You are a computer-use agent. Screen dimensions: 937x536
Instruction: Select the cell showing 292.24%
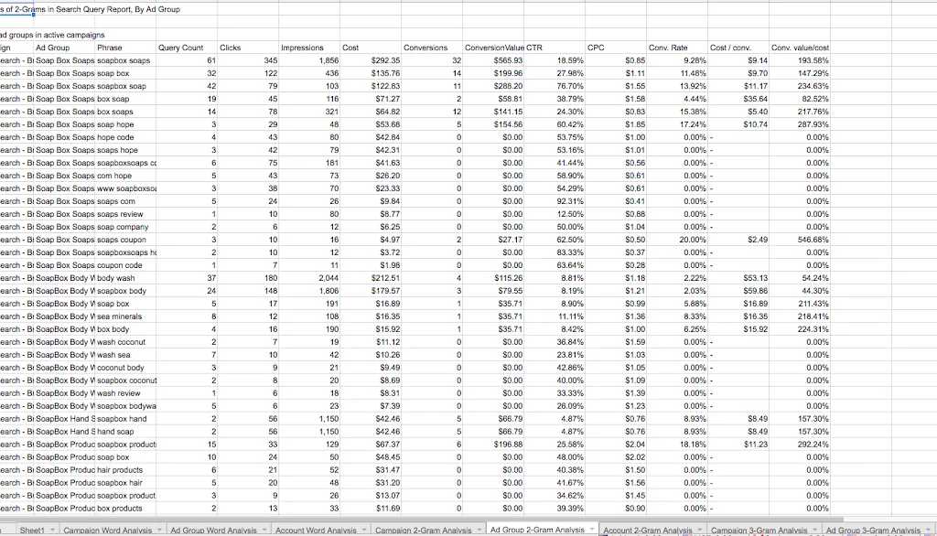click(800, 445)
